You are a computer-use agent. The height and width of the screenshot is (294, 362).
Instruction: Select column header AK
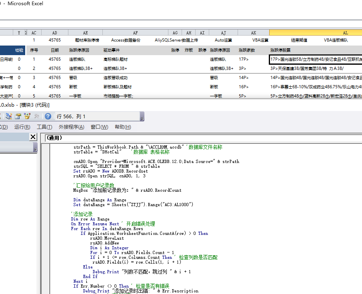[x=254, y=33]
